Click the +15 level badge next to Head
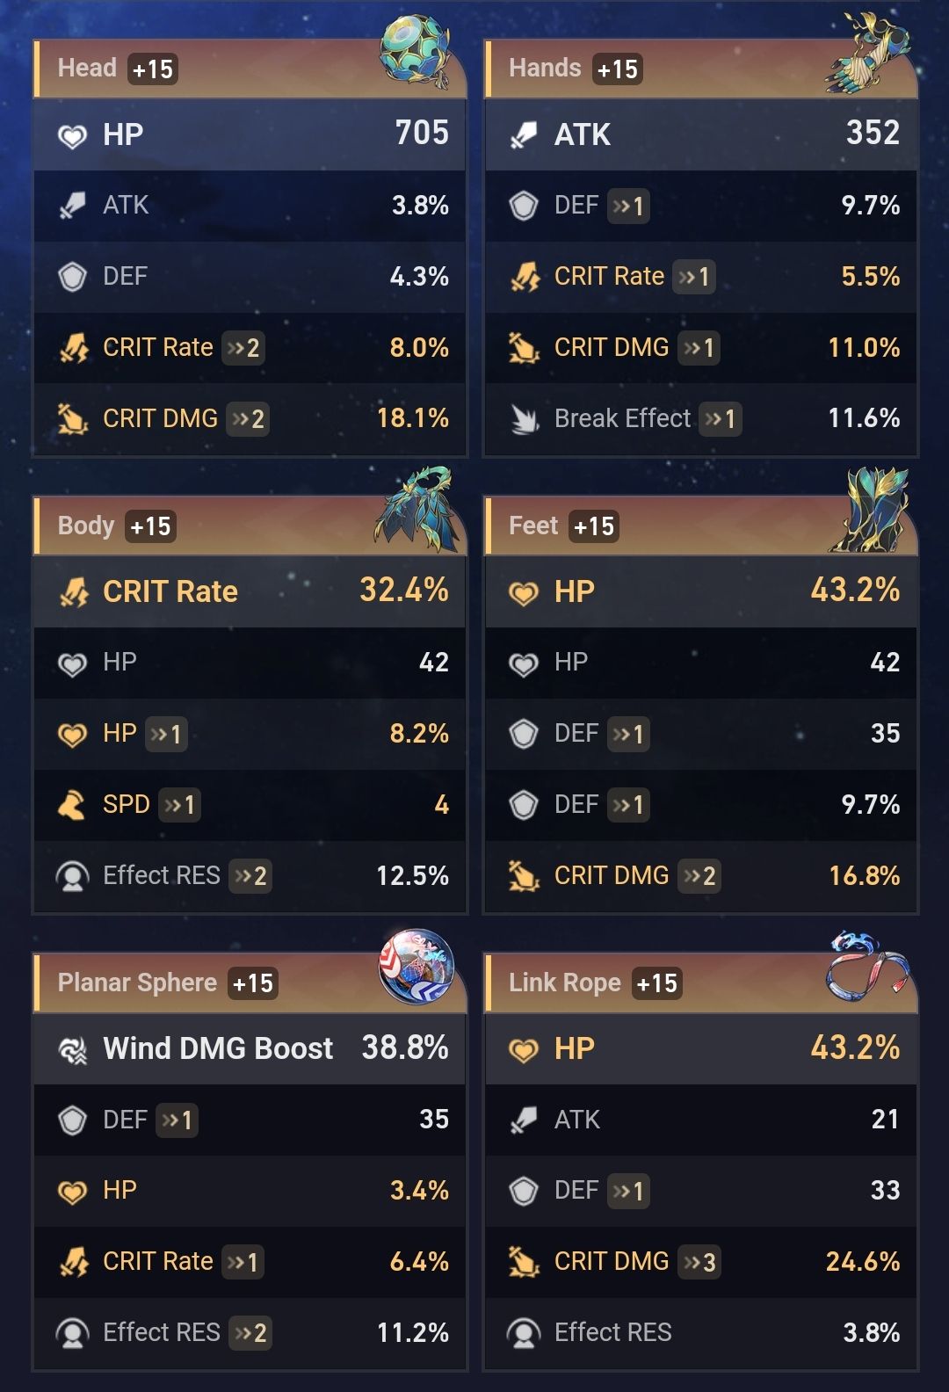The height and width of the screenshot is (1392, 949). pyautogui.click(x=153, y=69)
